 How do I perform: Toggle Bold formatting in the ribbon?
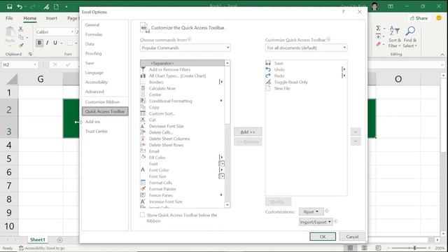pos(39,43)
